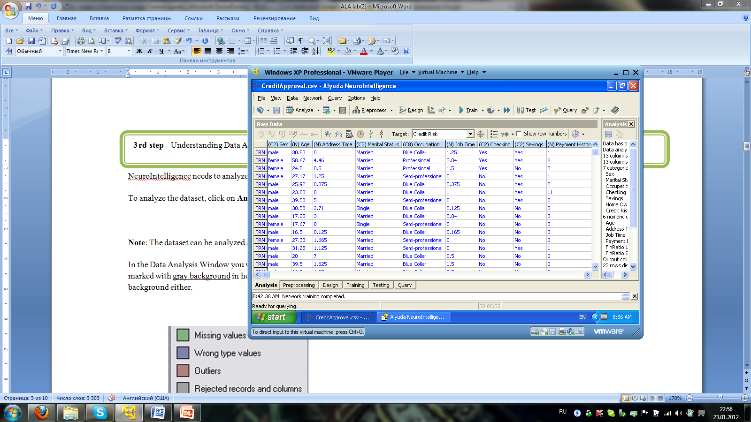Image resolution: width=751 pixels, height=422 pixels.
Task: Click the Test toolbar button
Action: (x=526, y=110)
